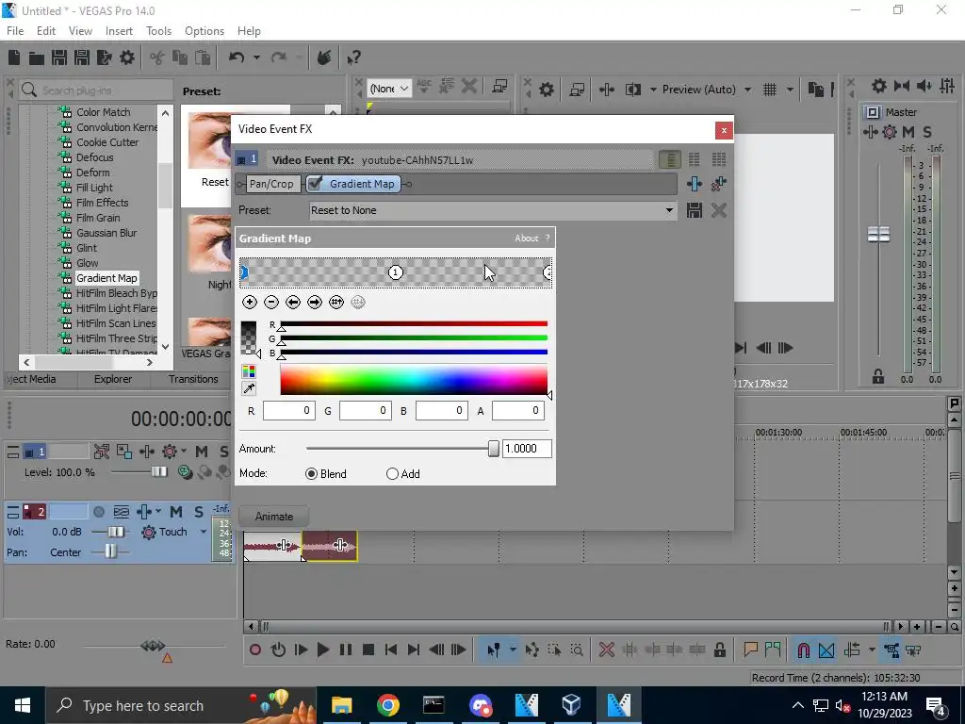Click the rainbow color spectrum picker

point(414,379)
